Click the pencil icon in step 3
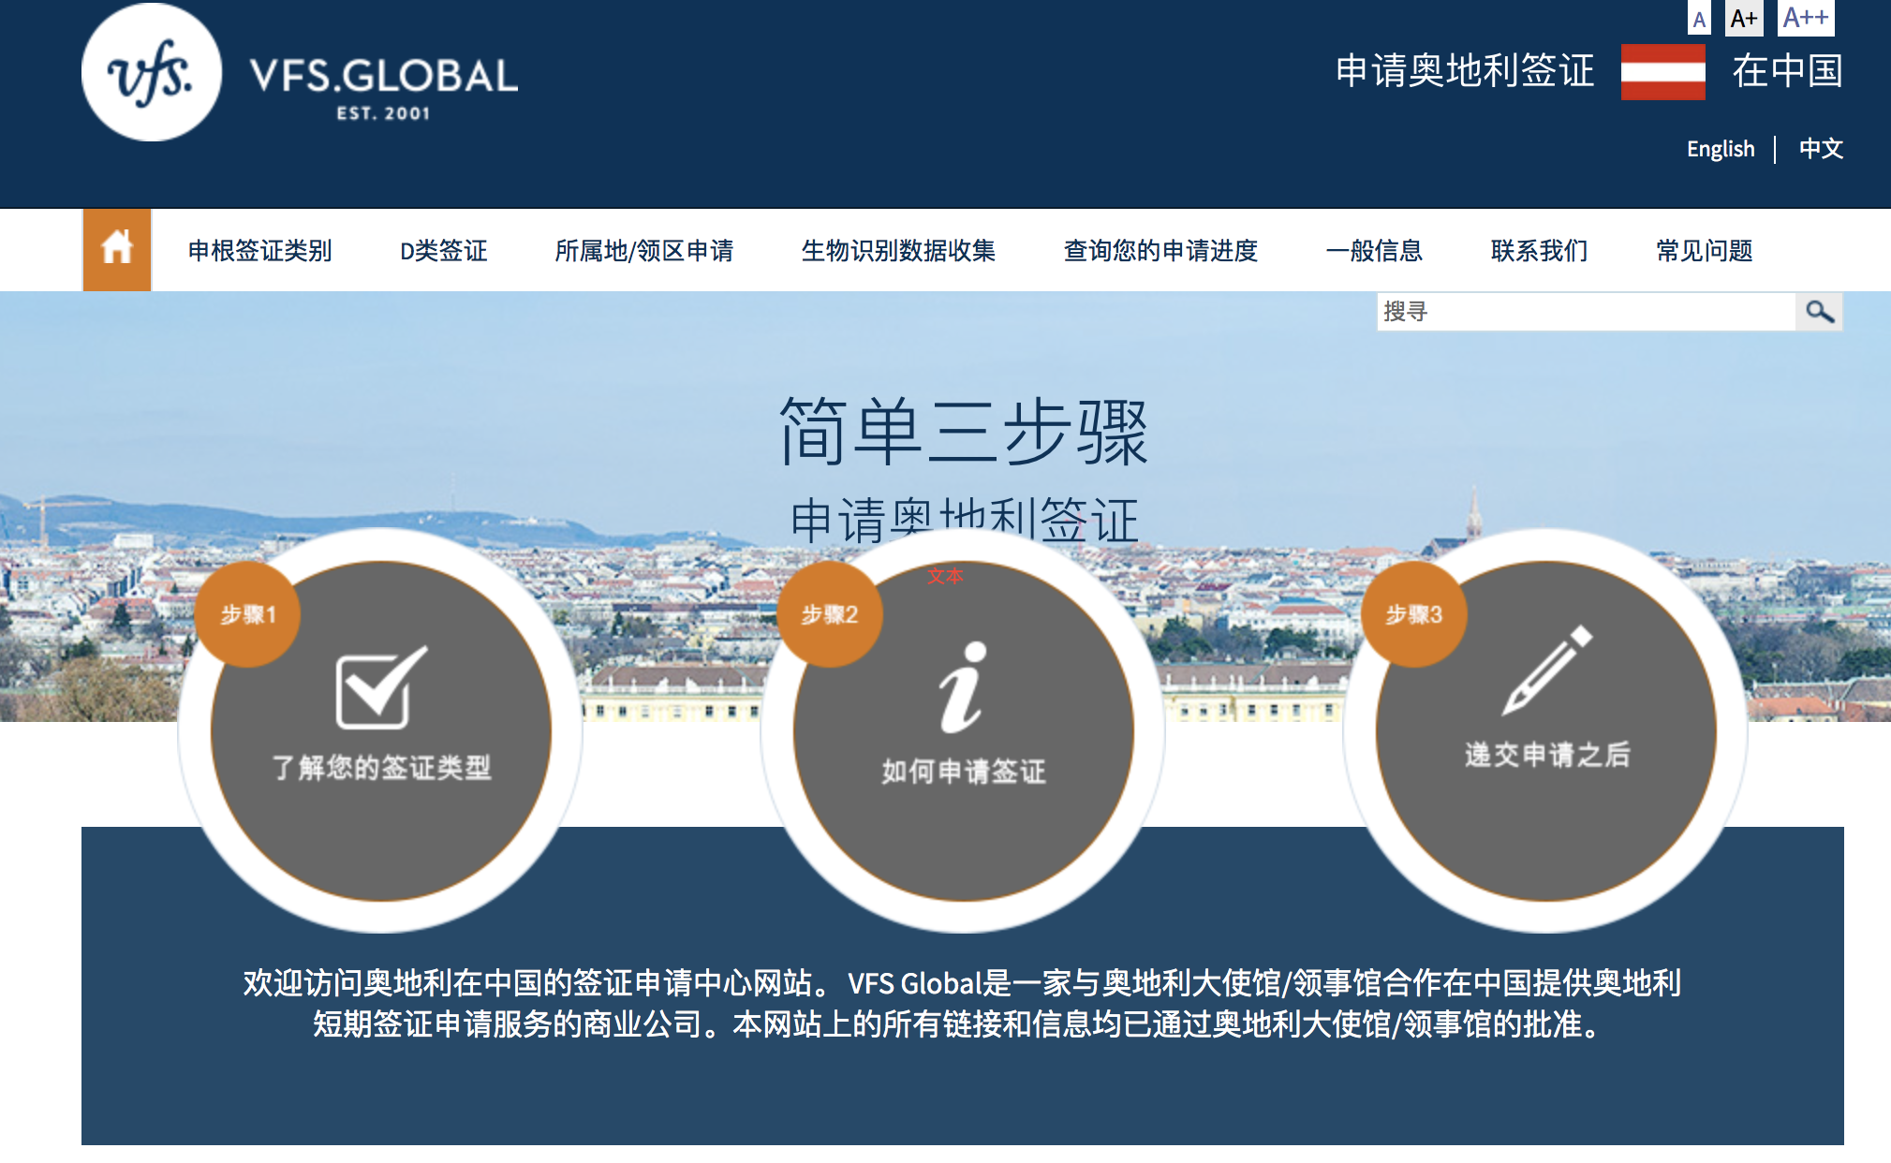The width and height of the screenshot is (1891, 1163). click(1546, 670)
